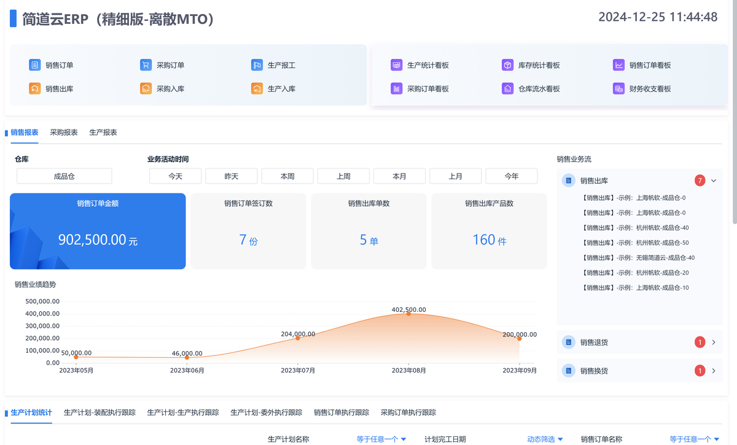737x445 pixels.
Task: Filter by 本月 time button
Action: tap(400, 176)
